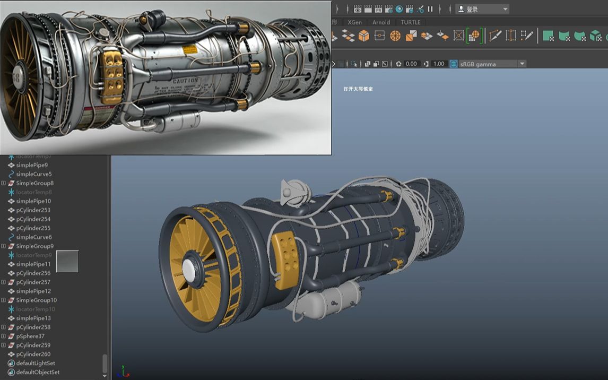Click the gamma 1.00 input field
608x380 pixels.
(x=439, y=63)
